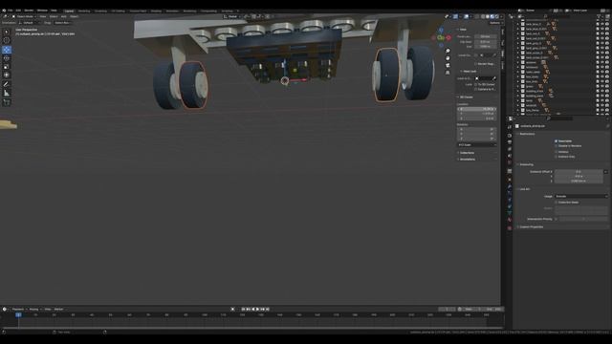This screenshot has width=612, height=344.
Task: Switch to the Shading workspace tab
Action: click(x=156, y=11)
